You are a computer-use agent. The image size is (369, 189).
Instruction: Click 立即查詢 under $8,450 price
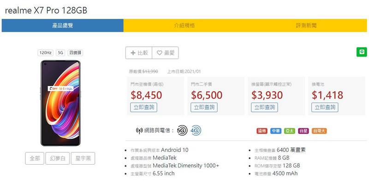[144, 108]
